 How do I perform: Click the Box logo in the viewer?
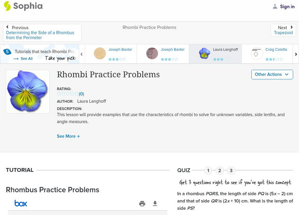pos(21,203)
